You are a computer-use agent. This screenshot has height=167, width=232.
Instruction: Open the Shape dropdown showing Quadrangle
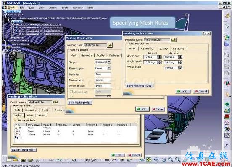pyautogui.click(x=109, y=62)
